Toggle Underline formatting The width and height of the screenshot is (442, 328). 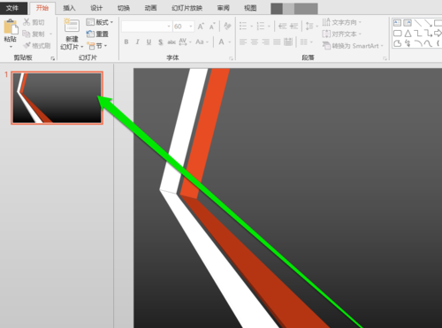point(149,42)
